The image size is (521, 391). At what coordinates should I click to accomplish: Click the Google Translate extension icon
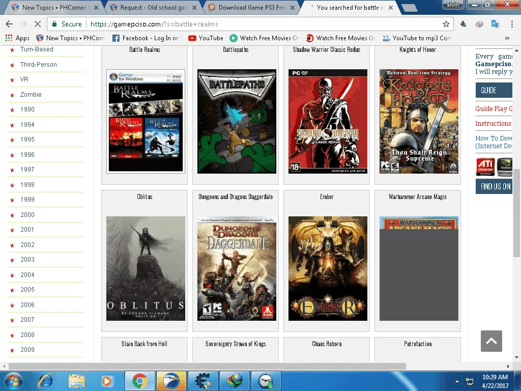click(495, 24)
